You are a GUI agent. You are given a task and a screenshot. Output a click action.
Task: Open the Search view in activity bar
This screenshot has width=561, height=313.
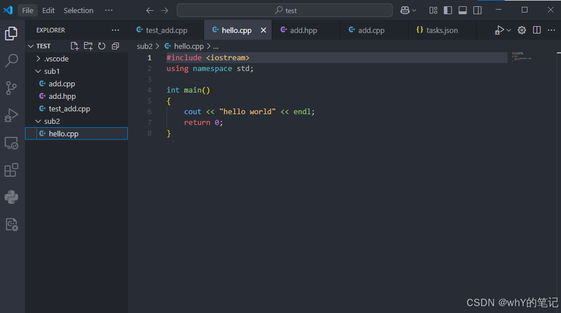(x=11, y=60)
